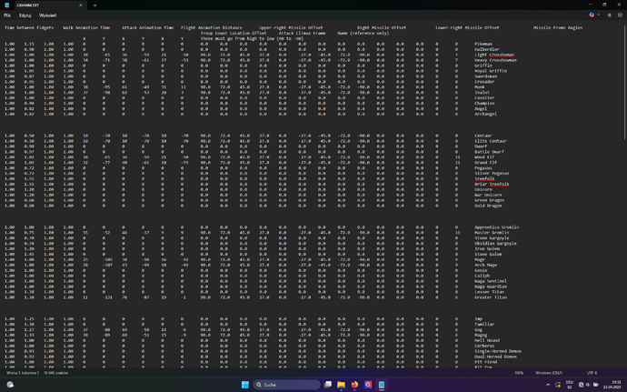The image size is (627, 392).
Task: Click the name Familiar
Action: point(484,325)
